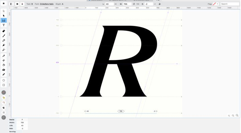Click the RSB -2 handle on canvas
The image size is (241, 133).
[155, 111]
